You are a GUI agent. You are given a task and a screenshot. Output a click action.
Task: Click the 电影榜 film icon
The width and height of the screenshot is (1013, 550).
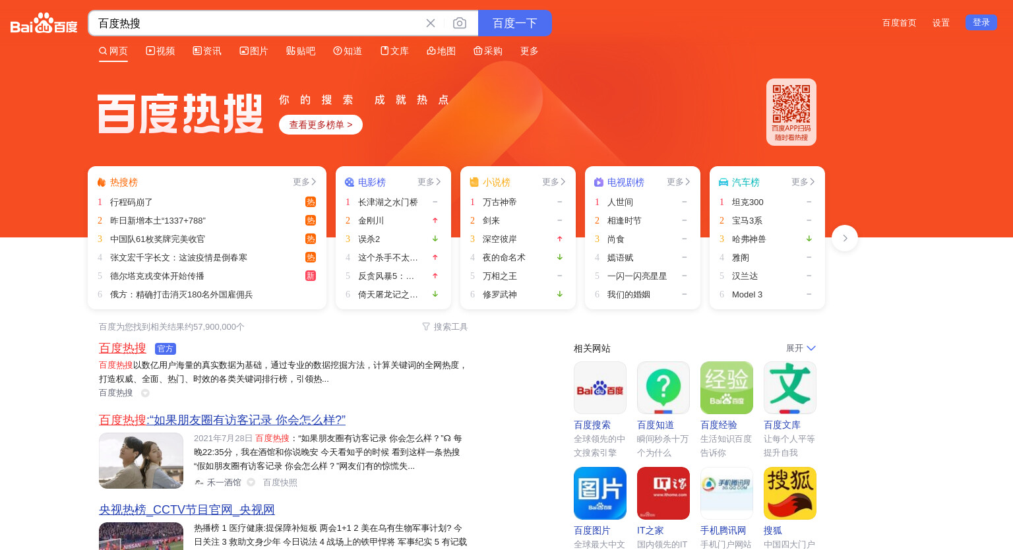(350, 182)
